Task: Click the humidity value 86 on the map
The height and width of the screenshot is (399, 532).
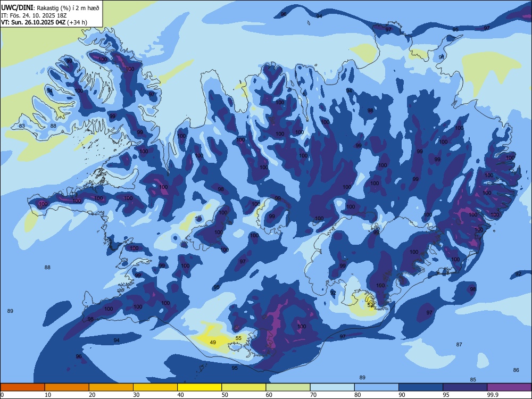Action: pos(516,370)
